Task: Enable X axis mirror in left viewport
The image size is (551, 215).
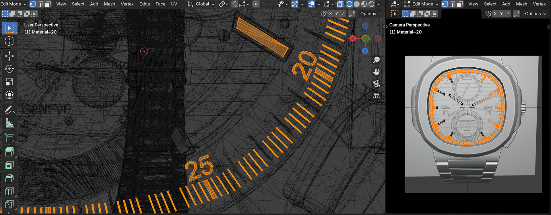Action: pyautogui.click(x=330, y=14)
